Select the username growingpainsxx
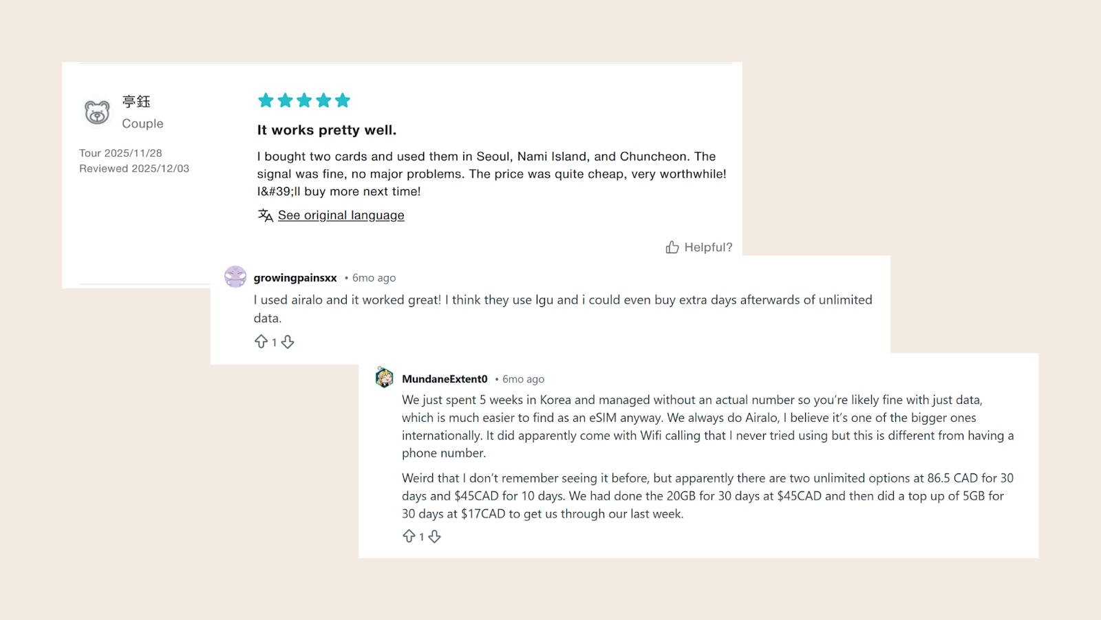 pos(295,277)
